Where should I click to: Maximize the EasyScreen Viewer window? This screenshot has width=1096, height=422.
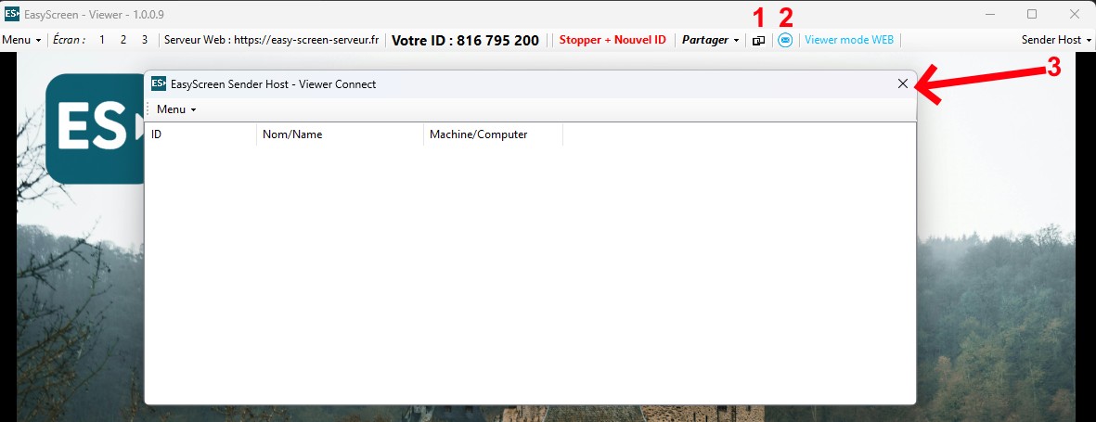click(1032, 14)
